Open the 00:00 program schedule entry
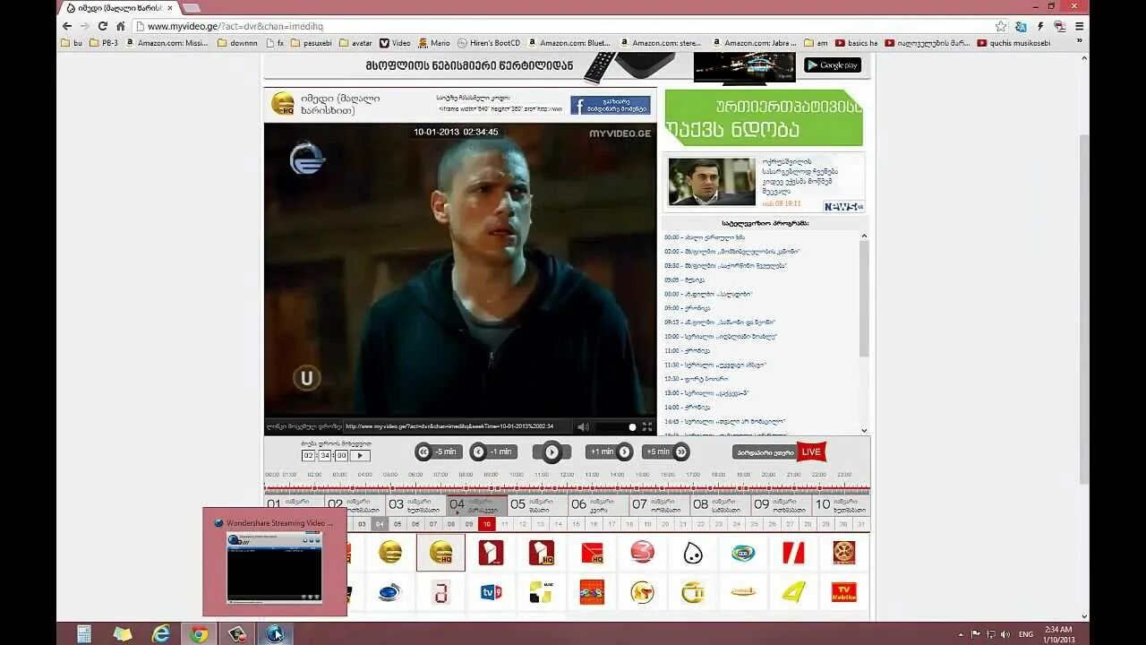 pos(705,237)
